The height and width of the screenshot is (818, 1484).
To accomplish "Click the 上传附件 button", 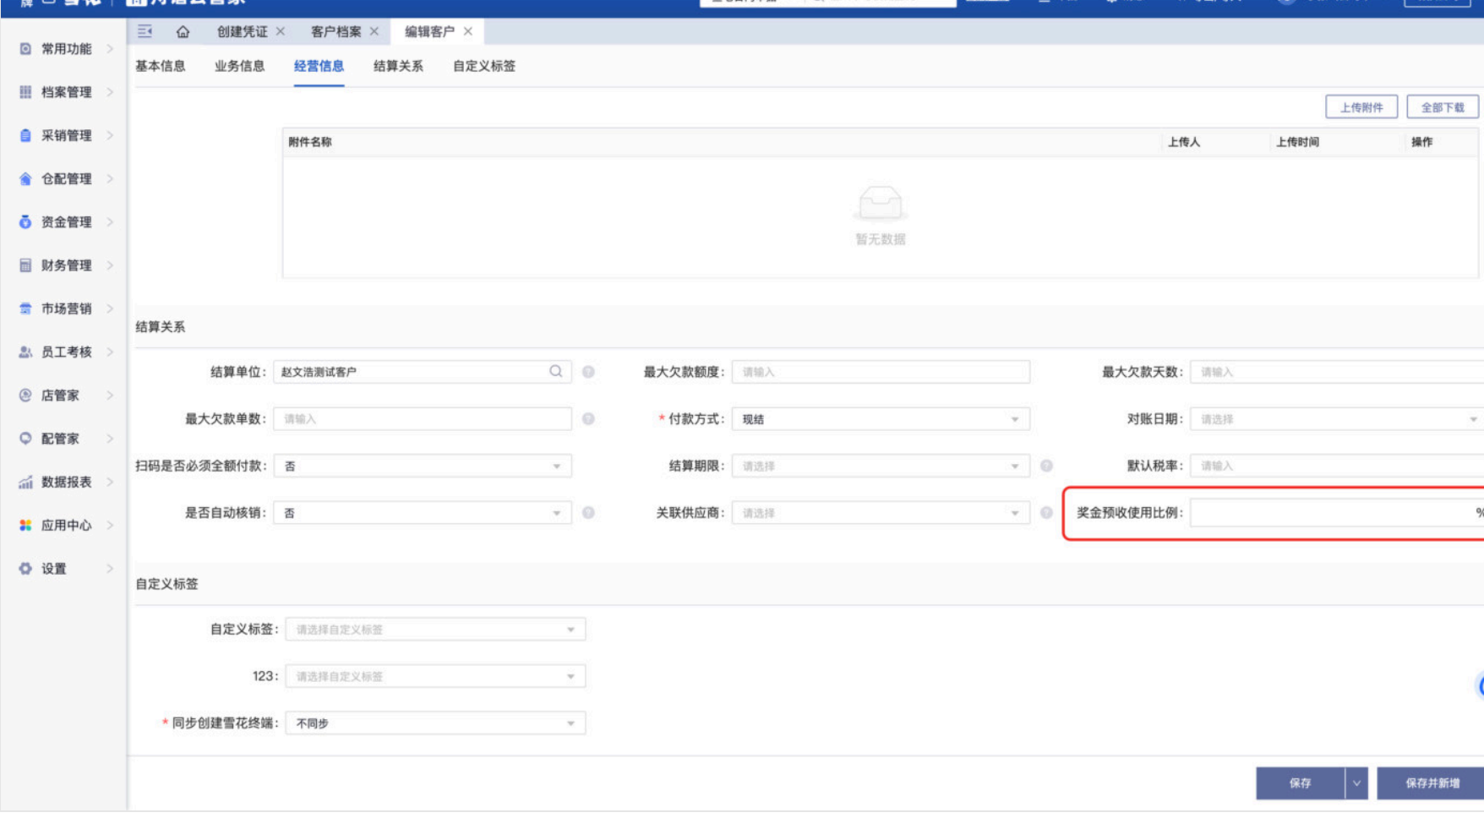I will (x=1361, y=107).
